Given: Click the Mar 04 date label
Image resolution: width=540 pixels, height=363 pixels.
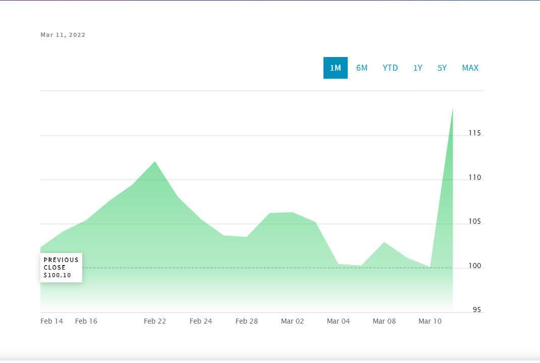Looking at the screenshot, I should pos(338,321).
